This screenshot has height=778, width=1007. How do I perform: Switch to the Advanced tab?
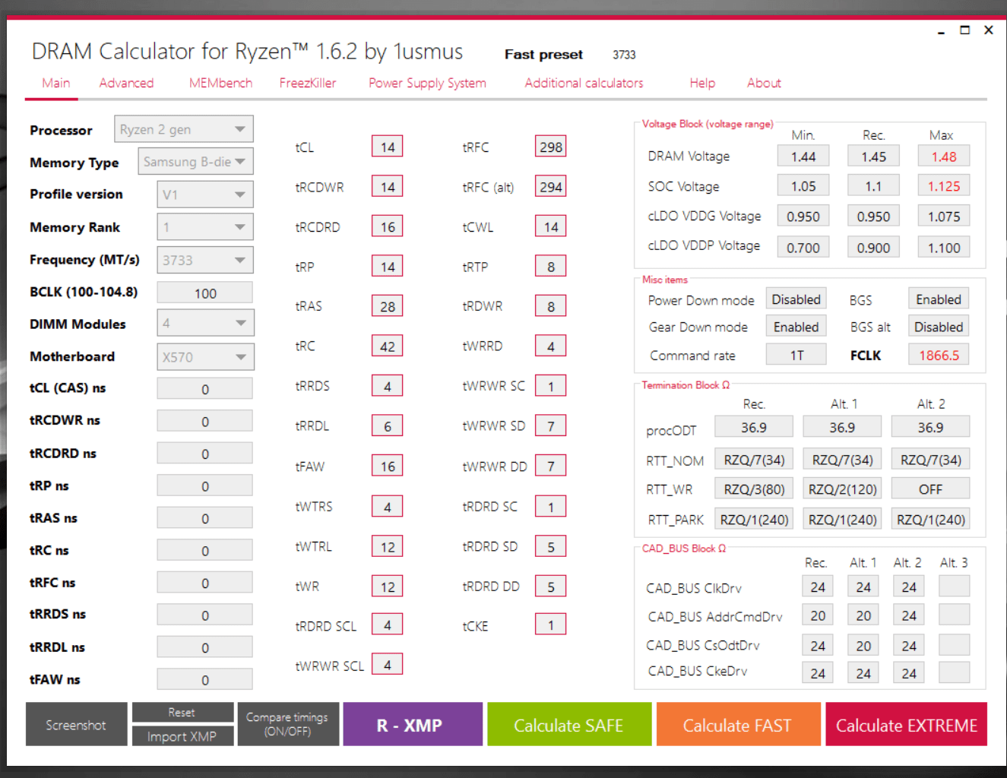coord(126,83)
